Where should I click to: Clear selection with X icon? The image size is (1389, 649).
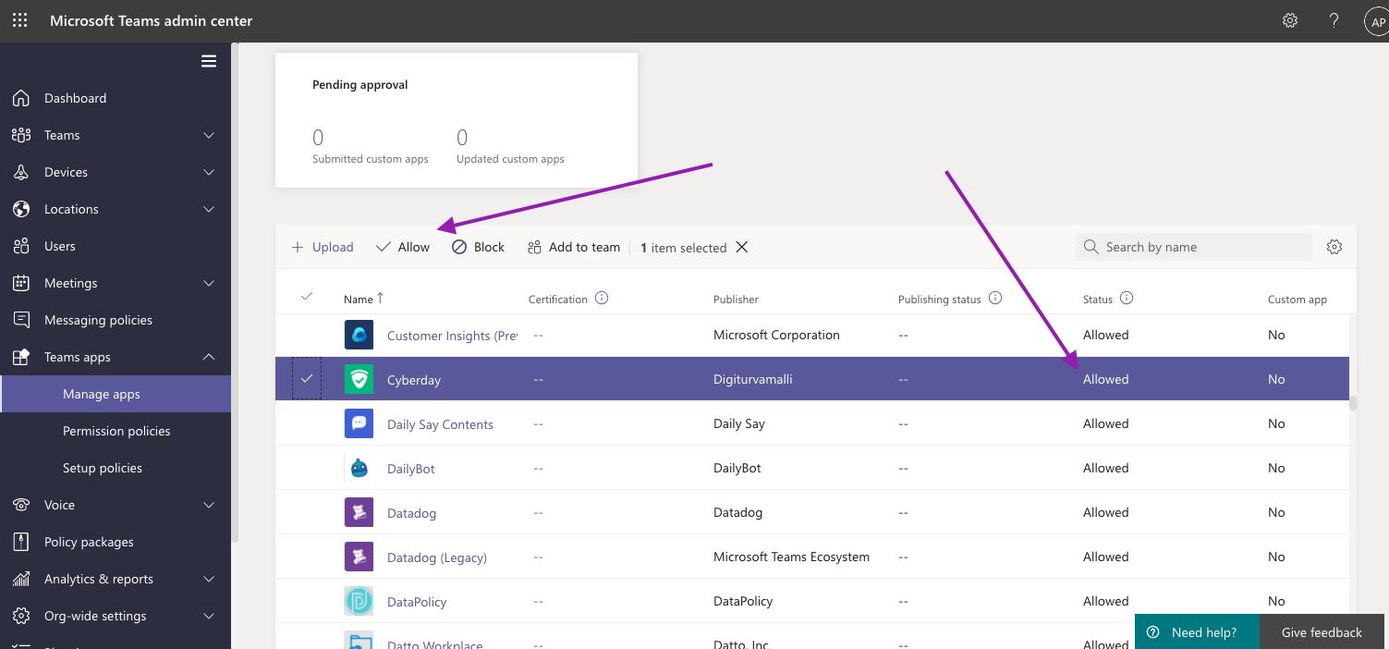tap(741, 247)
